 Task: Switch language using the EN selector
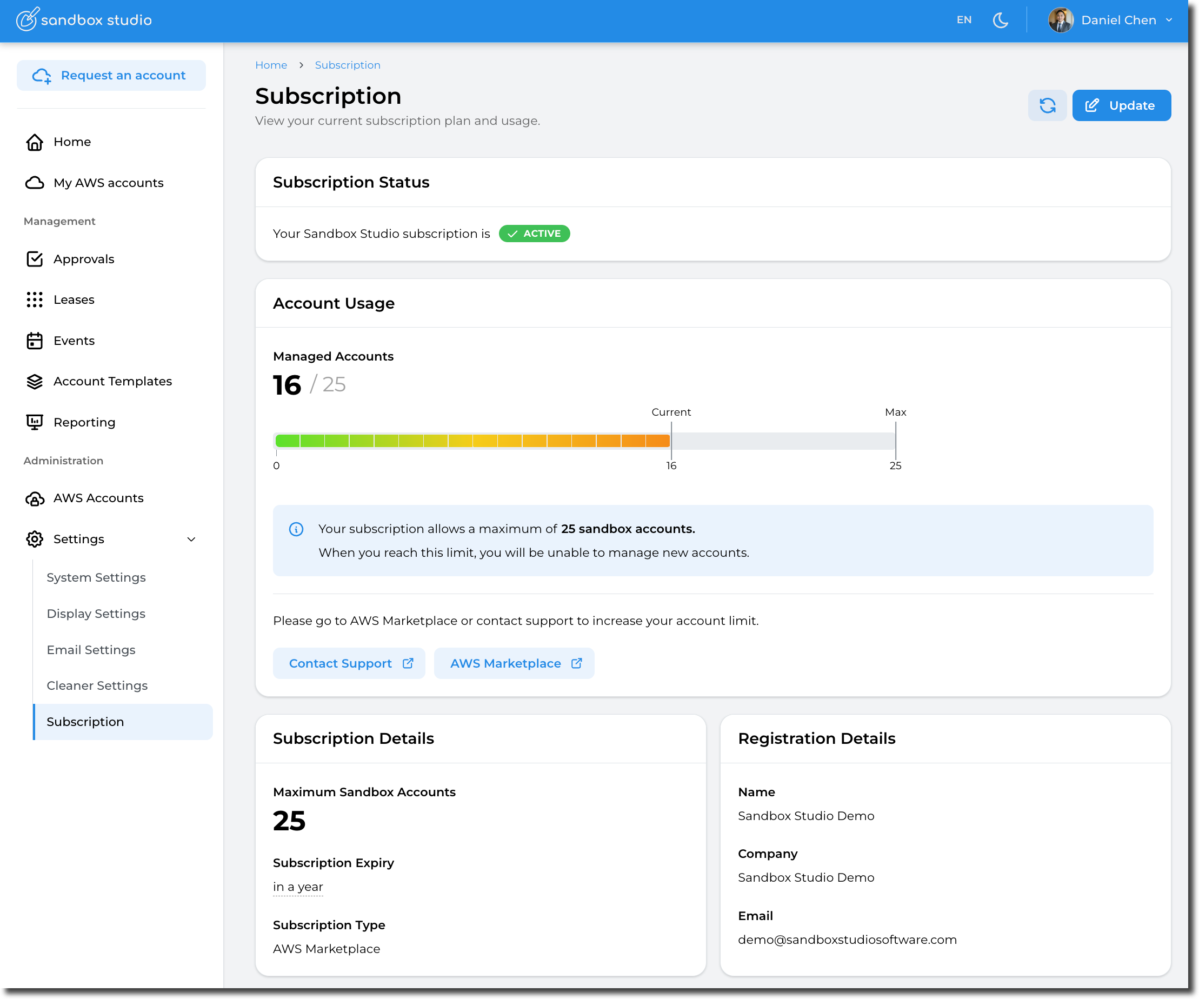964,20
